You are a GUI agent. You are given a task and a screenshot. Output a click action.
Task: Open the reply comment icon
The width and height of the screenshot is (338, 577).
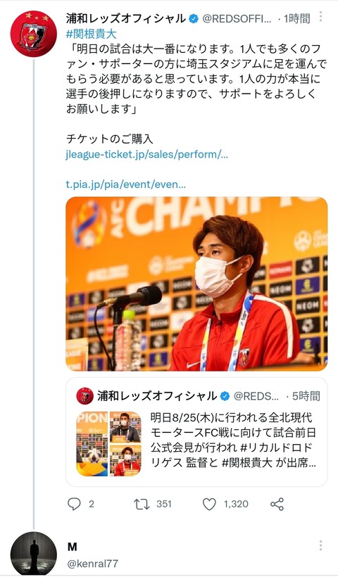74,504
